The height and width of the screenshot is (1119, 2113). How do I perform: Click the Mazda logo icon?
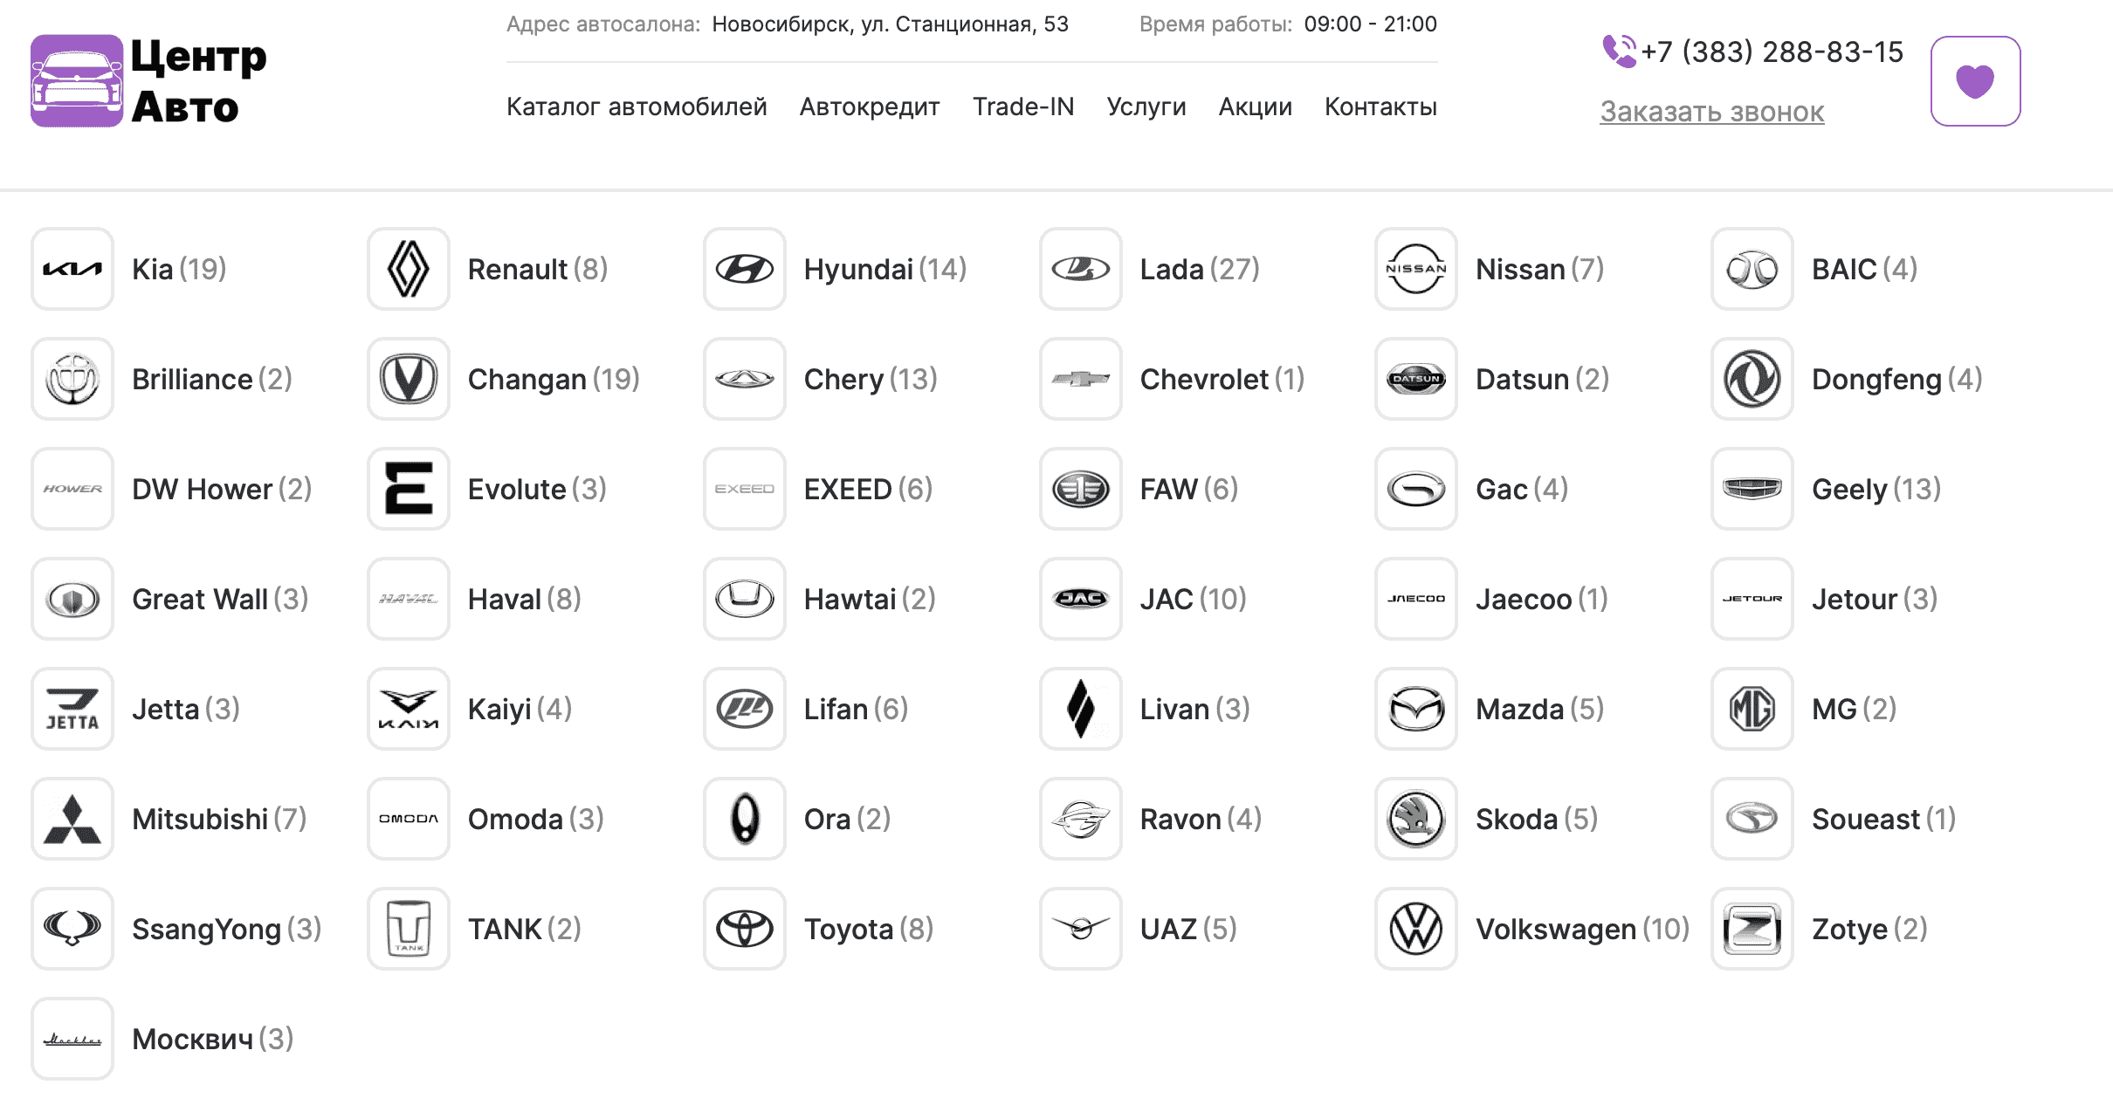click(x=1416, y=709)
